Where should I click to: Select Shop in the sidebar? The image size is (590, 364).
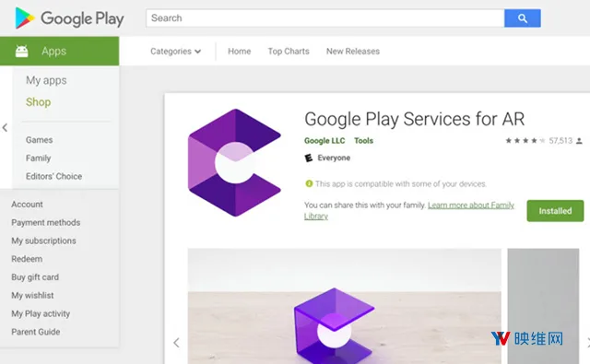click(39, 102)
